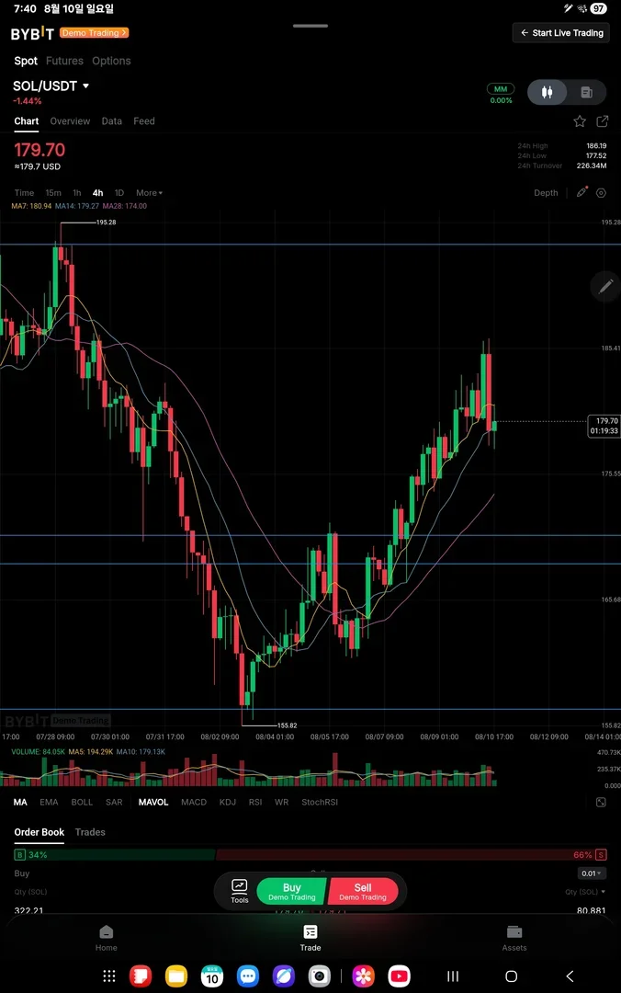Image resolution: width=621 pixels, height=993 pixels.
Task: Open the SOL/USDT pair selector dropdown
Action: 51,86
